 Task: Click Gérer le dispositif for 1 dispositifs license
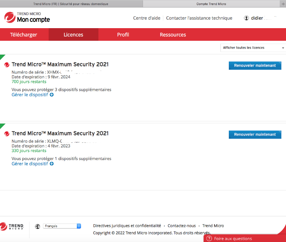(x=30, y=164)
